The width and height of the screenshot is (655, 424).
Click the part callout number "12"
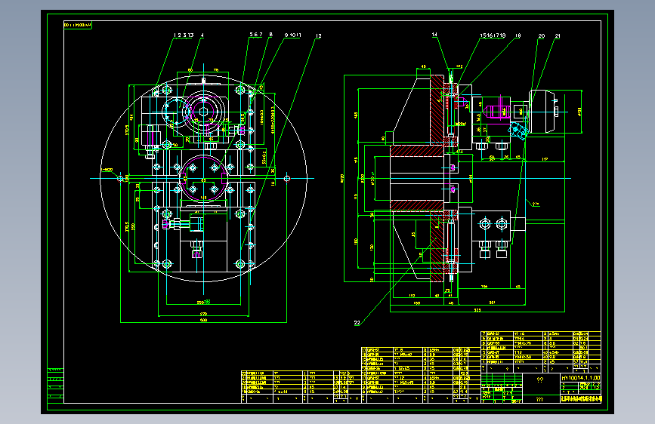[x=318, y=36]
